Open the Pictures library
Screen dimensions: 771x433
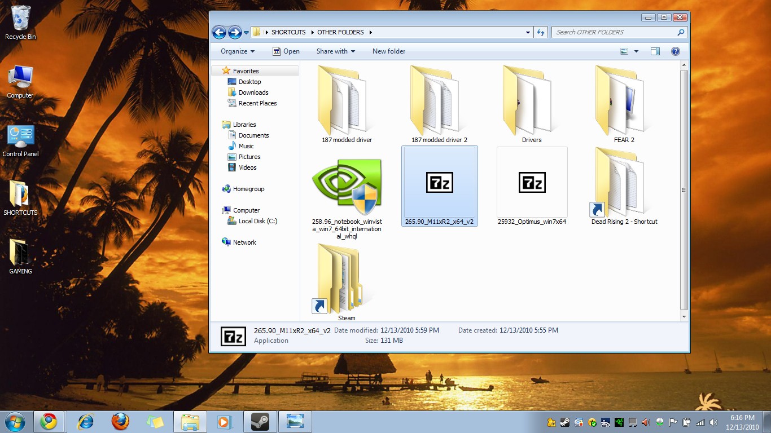(x=244, y=157)
